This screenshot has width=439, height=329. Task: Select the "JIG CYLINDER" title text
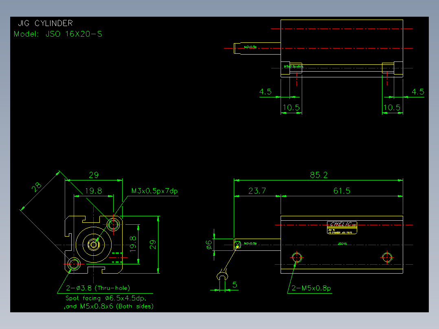point(45,23)
